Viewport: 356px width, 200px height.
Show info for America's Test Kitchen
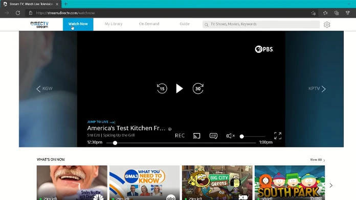click(x=170, y=129)
